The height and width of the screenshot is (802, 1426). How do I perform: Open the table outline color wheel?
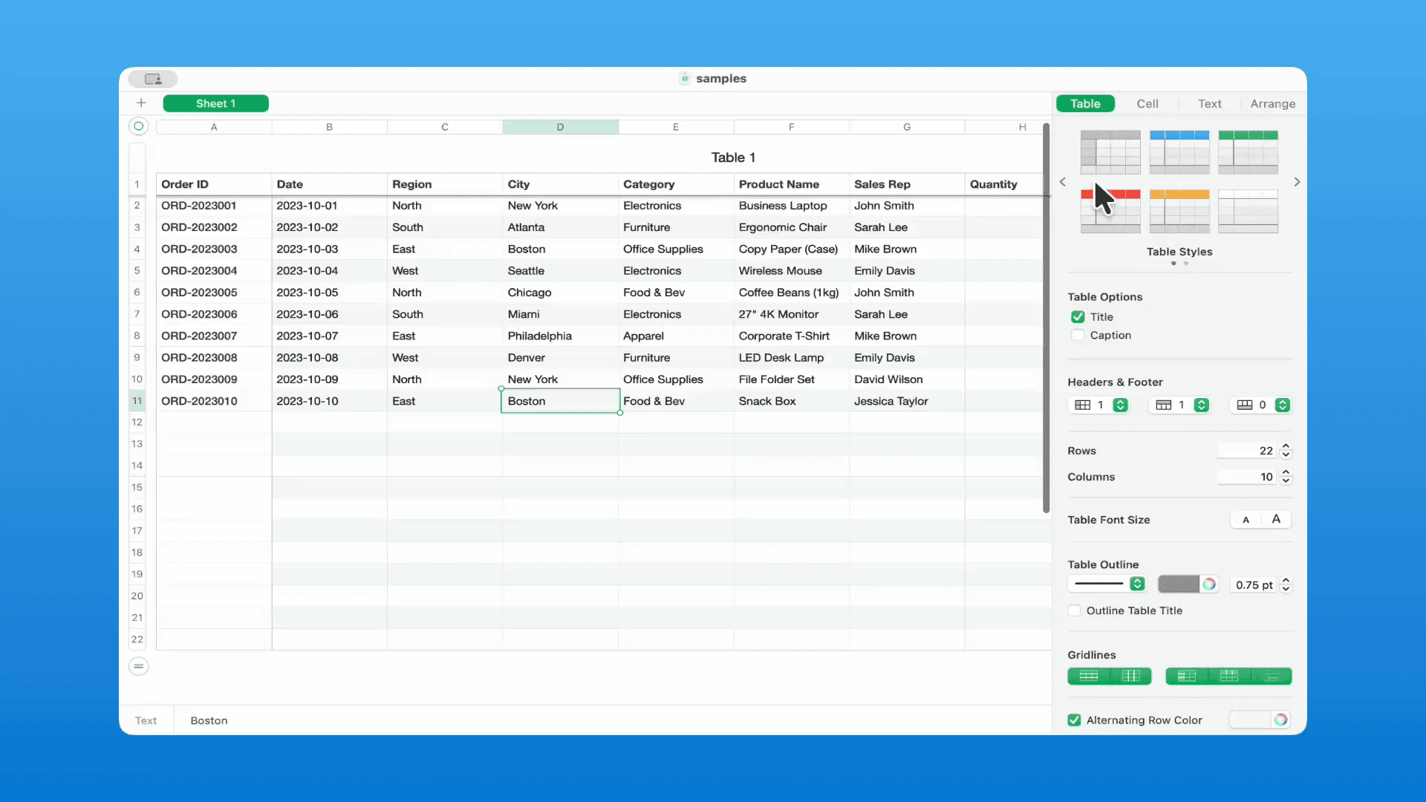pos(1209,584)
